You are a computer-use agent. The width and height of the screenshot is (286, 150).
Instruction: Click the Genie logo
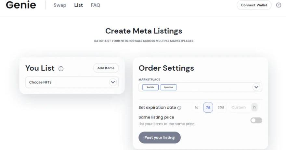pos(21,5)
